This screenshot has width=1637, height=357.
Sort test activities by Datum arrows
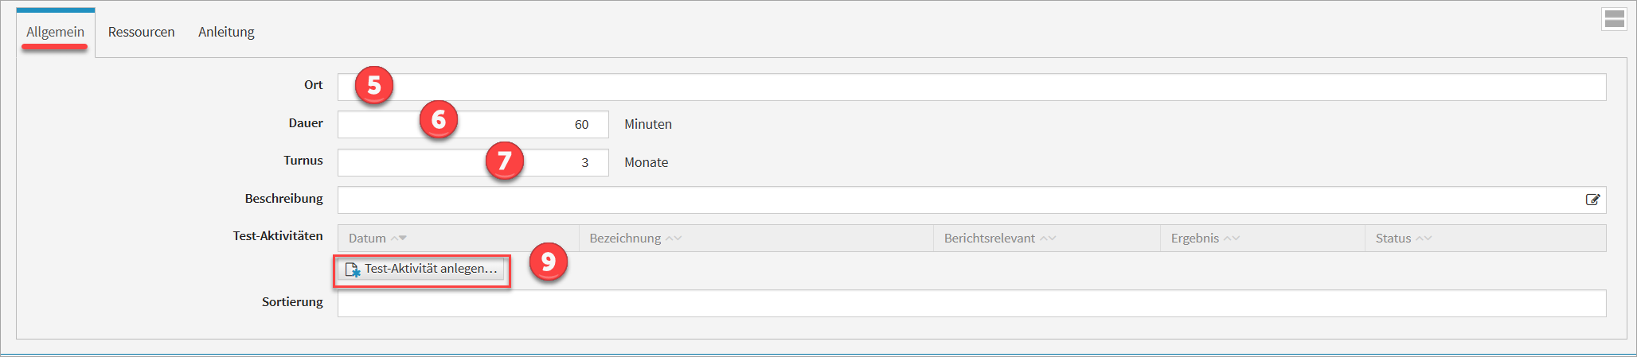[x=399, y=239]
